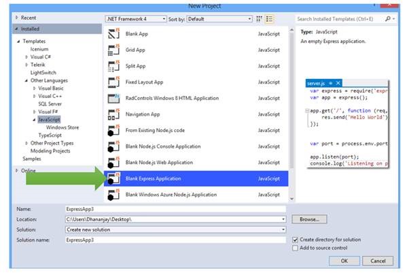
Task: Open the Solution 'Create new solution' dropdown
Action: [x=175, y=229]
